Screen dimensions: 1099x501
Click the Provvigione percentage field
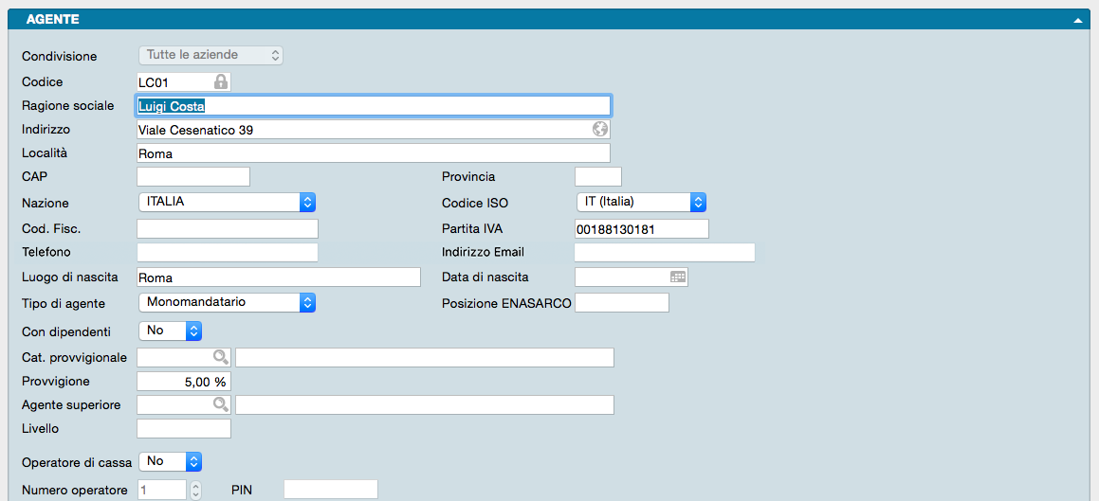[184, 382]
